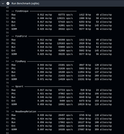Select the Phi row under FindUnique
Viewport: 124px width, 134px height.
coord(61,18)
